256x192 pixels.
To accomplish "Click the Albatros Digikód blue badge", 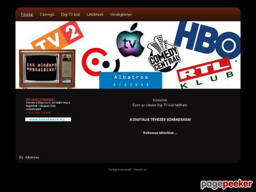I will tap(131, 81).
